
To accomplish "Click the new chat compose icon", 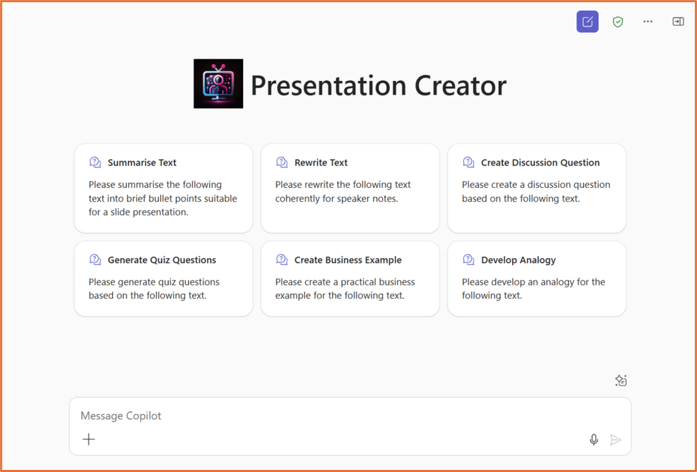I will click(587, 22).
